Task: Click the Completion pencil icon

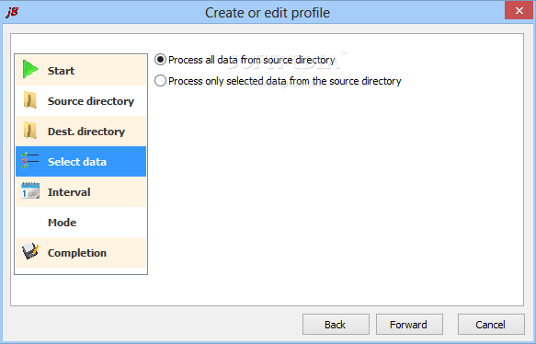Action: pos(30,252)
